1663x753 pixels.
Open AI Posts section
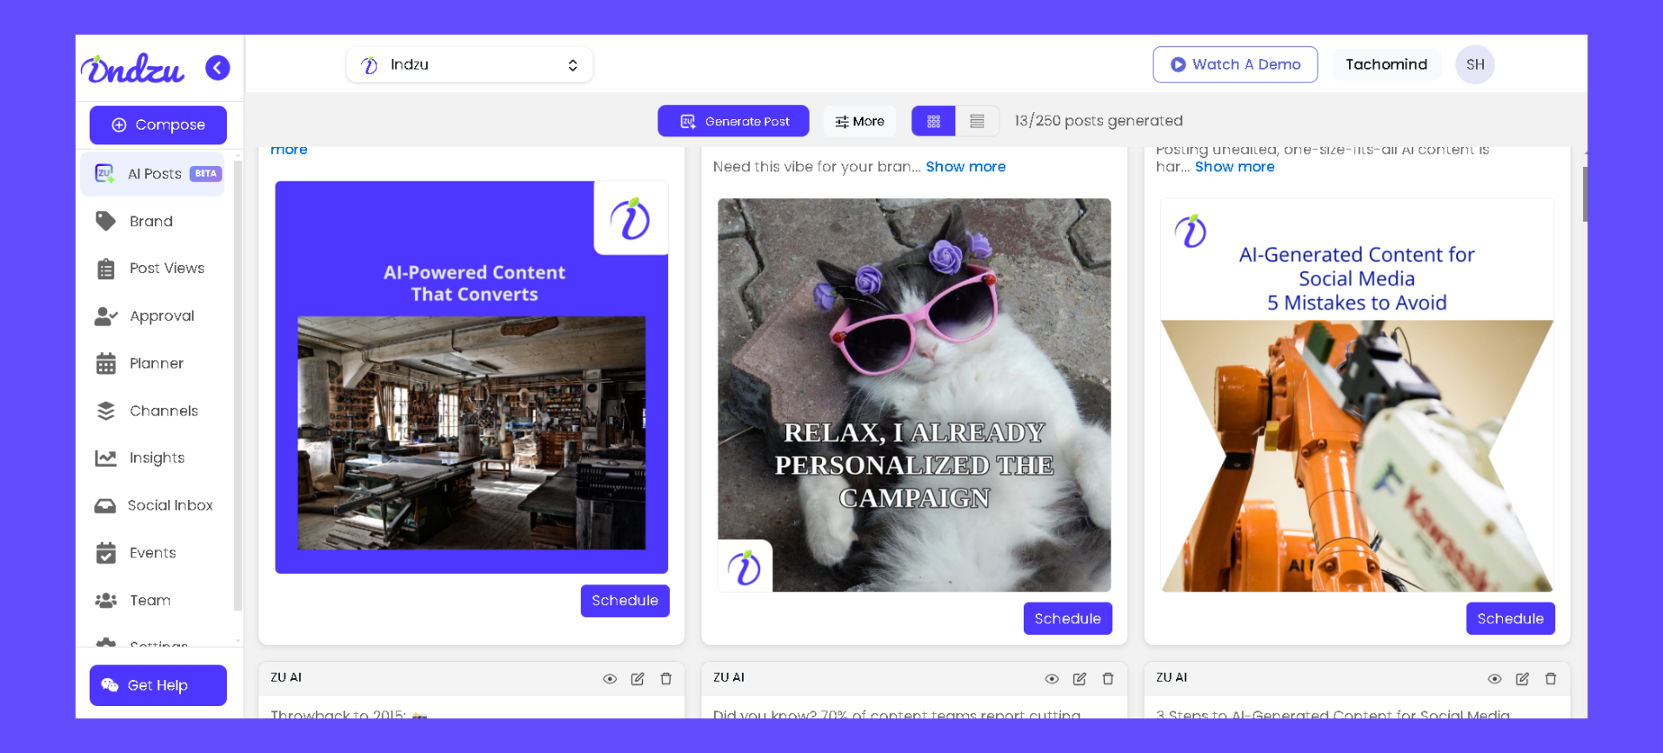pos(154,174)
